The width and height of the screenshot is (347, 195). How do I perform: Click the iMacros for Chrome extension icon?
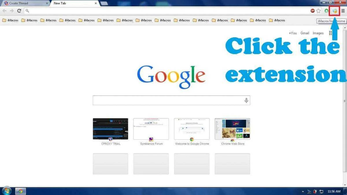coord(335,11)
